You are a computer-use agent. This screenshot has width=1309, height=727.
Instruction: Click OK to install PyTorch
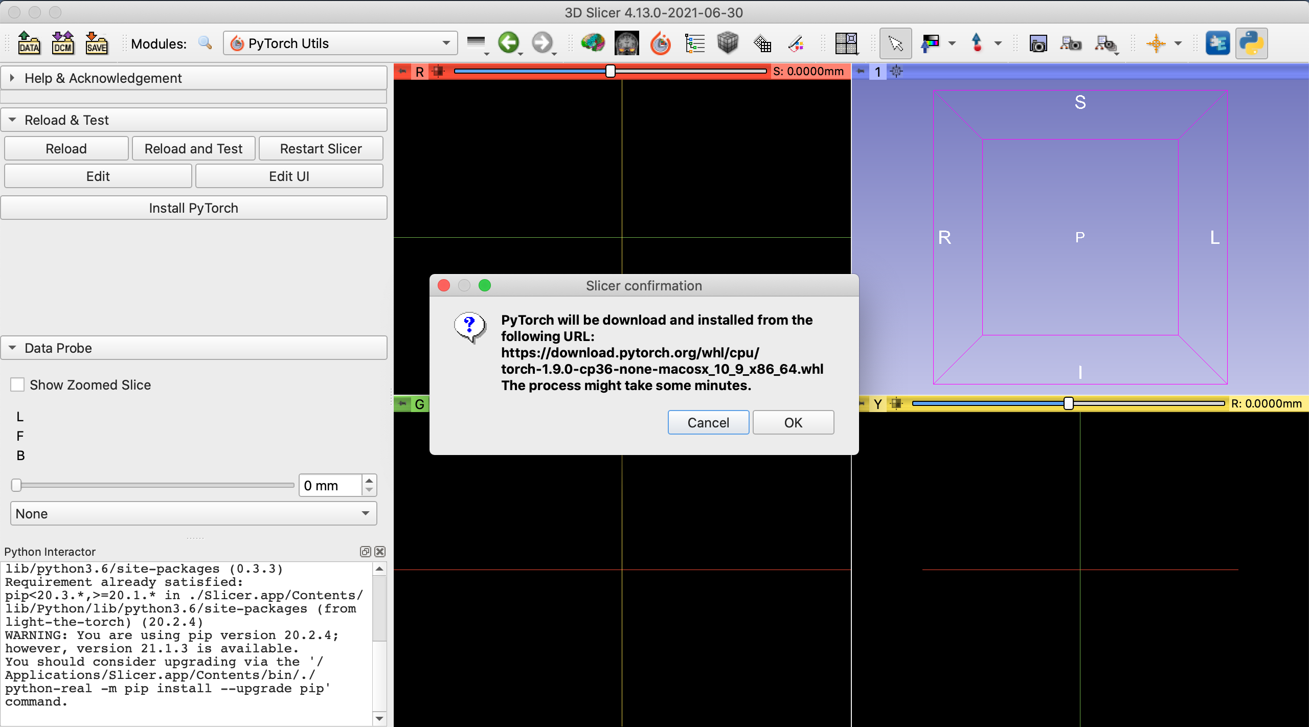coord(793,422)
